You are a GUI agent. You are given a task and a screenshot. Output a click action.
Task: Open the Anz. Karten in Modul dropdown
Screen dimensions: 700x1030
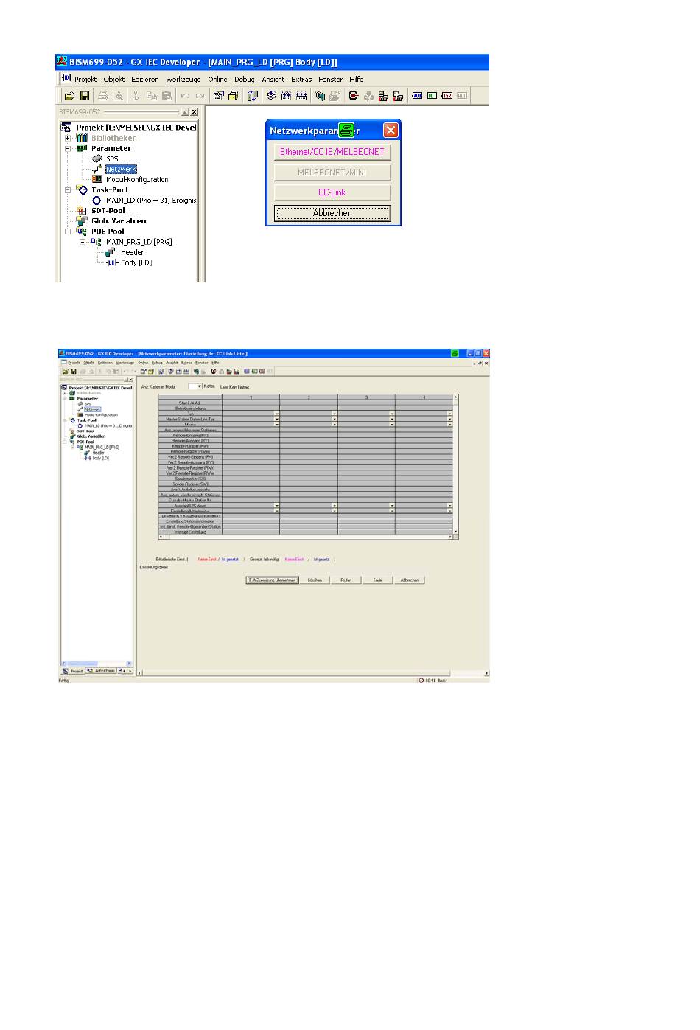point(199,386)
